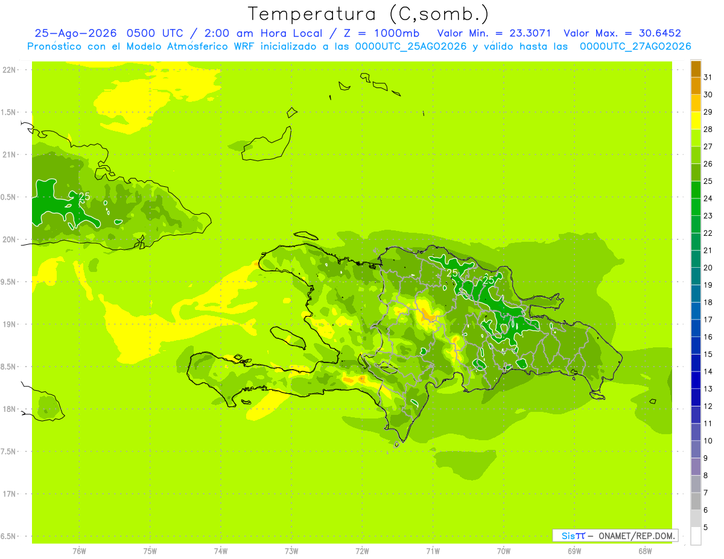Click the colorbar legend value '14'
This screenshot has width=724, height=559.
coord(708,371)
